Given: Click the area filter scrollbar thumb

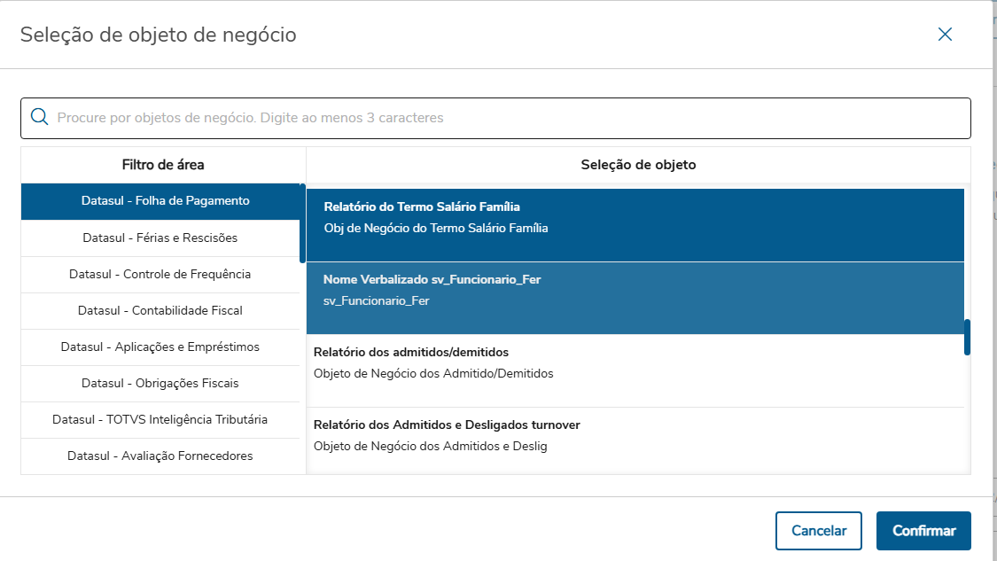Looking at the screenshot, I should coord(302,223).
